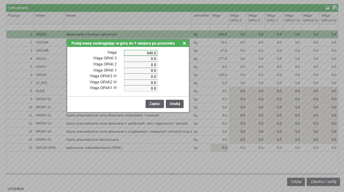
Task: Click the Waga OPAK3 W input field
Action: pos(141,77)
